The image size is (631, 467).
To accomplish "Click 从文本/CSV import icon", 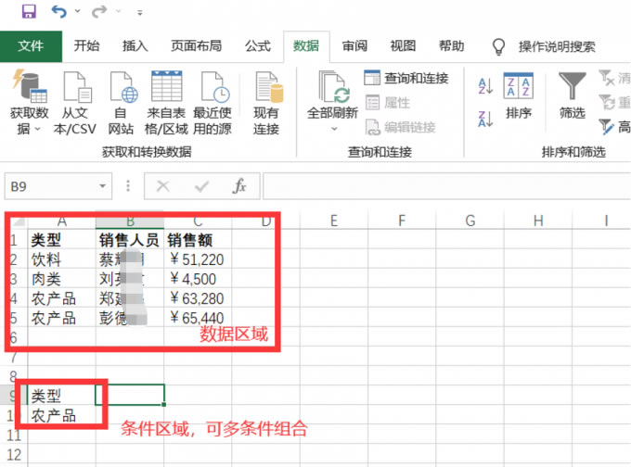I will pos(76,86).
